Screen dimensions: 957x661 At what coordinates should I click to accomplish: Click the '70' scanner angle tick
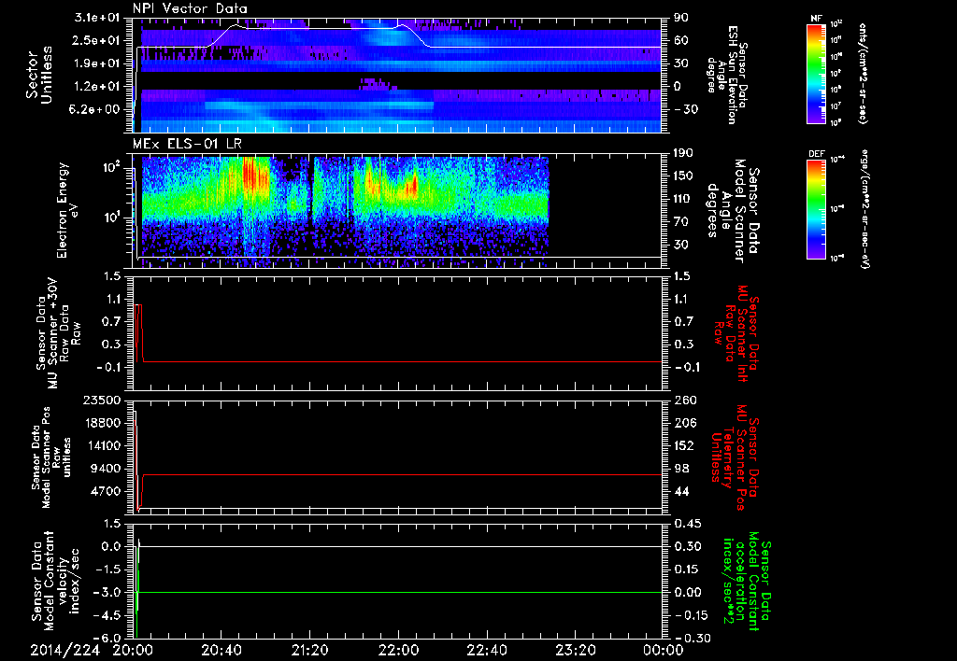tap(680, 221)
